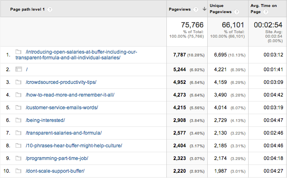Click unique pageviews cell 4,014
This screenshot has width=287, height=178.
220,108
